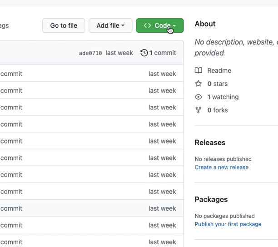Click the watching eye icon
278x247 pixels.
click(199, 97)
